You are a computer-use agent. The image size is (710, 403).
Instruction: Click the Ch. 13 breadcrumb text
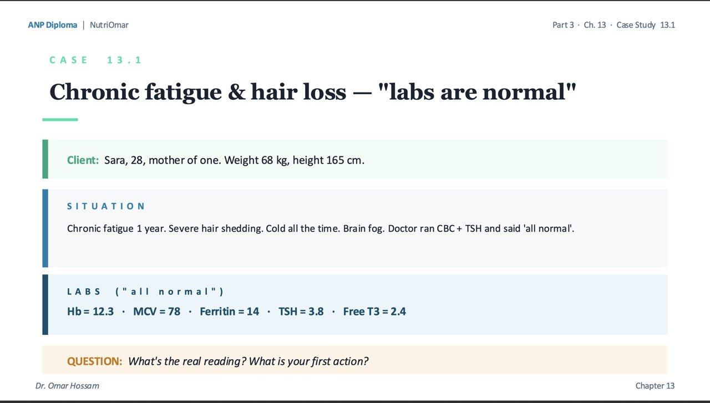tap(595, 25)
